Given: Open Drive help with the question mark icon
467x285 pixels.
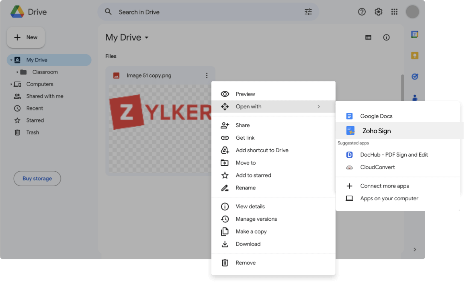Looking at the screenshot, I should pos(362,12).
